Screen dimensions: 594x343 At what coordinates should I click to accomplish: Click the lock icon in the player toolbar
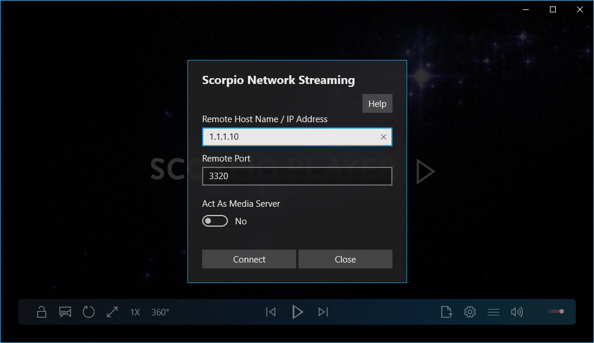[x=42, y=312]
